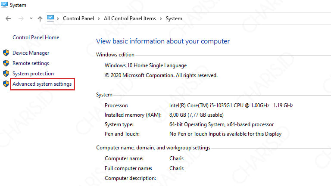Open Device Manager link
The image size is (331, 186).
click(x=31, y=53)
